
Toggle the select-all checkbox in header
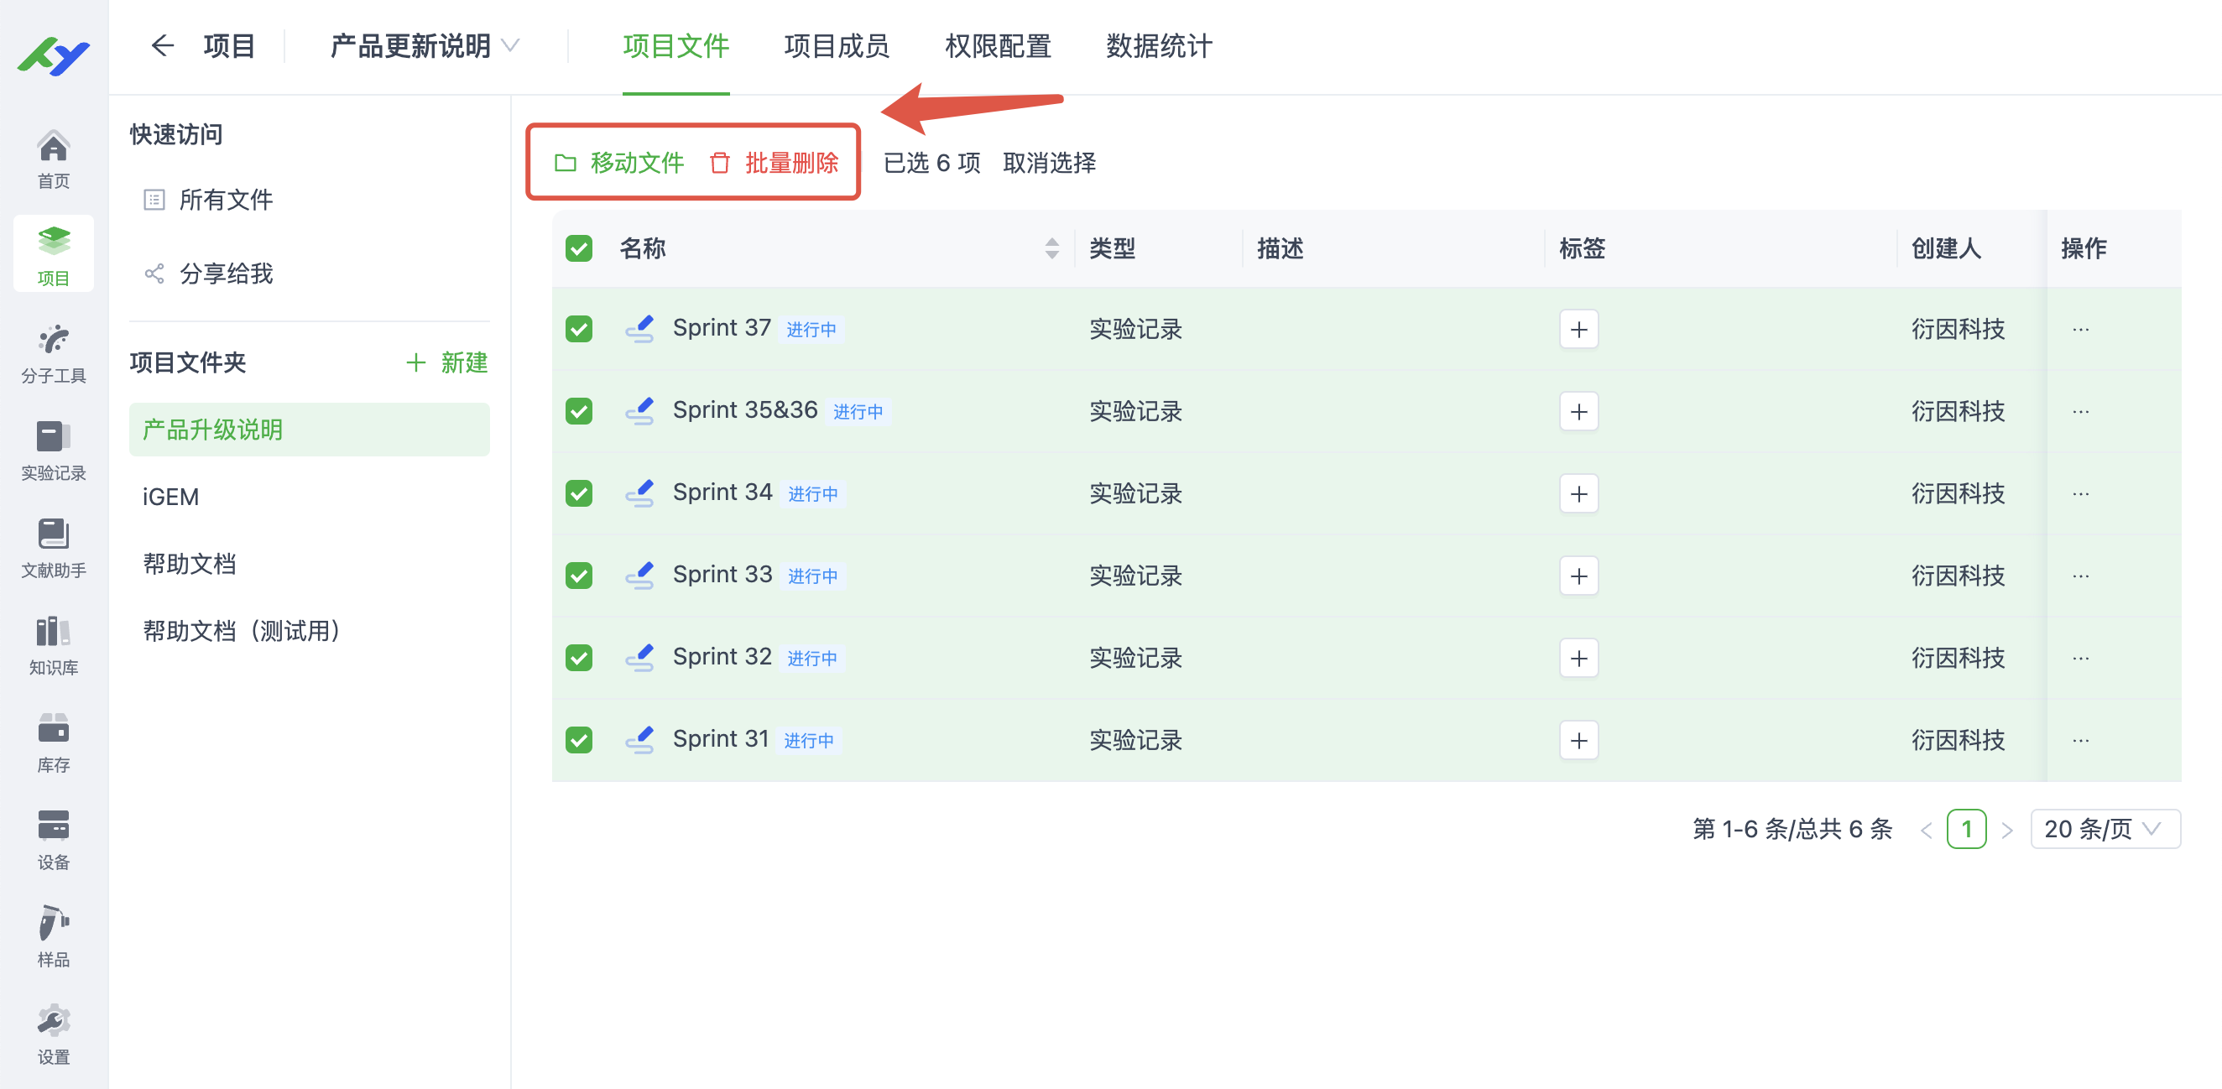(x=579, y=248)
